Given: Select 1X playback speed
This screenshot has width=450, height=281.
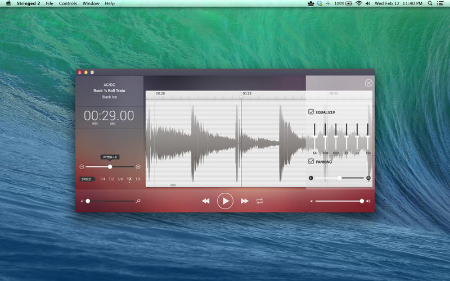Looking at the screenshot, I should [129, 179].
